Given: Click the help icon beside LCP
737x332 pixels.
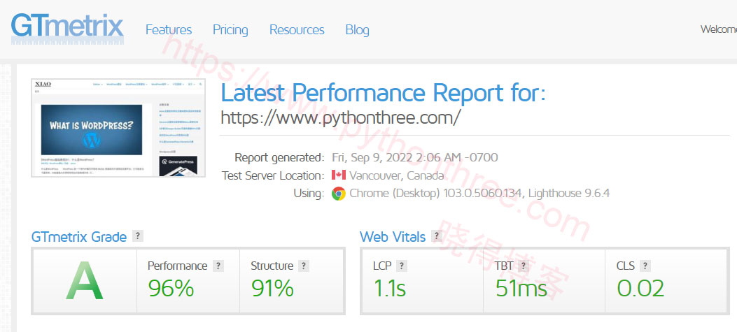Looking at the screenshot, I should point(402,266).
